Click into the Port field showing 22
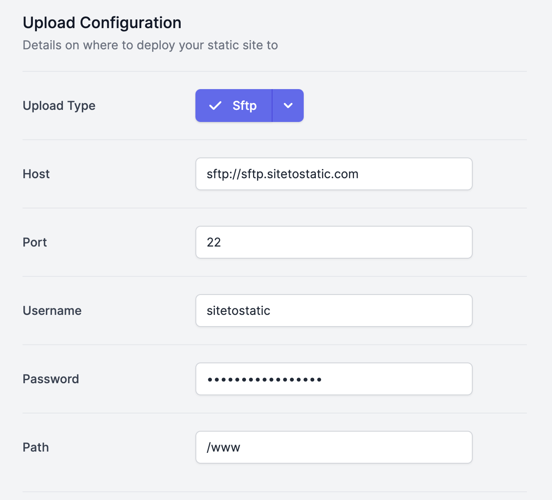The image size is (552, 500). coord(334,242)
